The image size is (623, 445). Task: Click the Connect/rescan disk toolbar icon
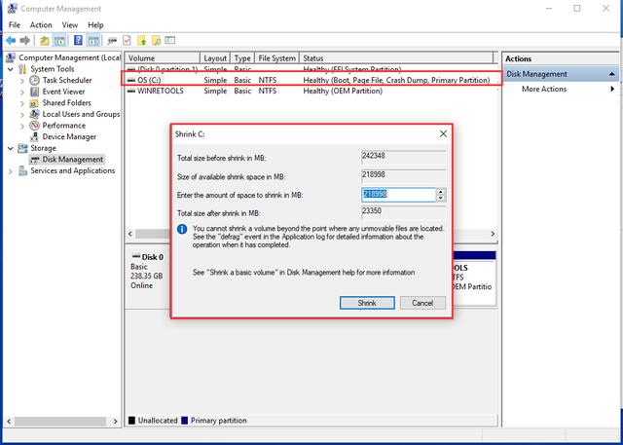tap(112, 41)
